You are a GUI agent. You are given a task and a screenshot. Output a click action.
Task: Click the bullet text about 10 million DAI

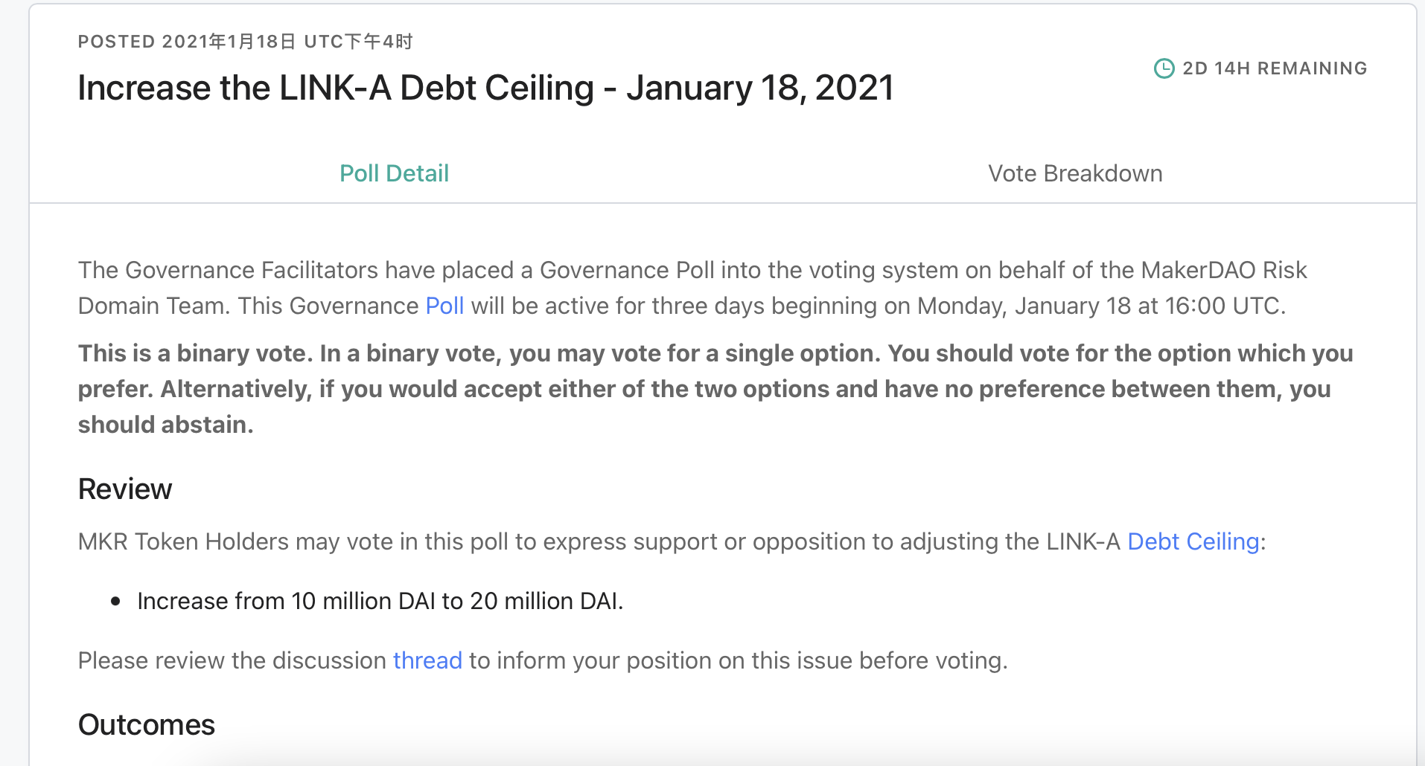[380, 601]
